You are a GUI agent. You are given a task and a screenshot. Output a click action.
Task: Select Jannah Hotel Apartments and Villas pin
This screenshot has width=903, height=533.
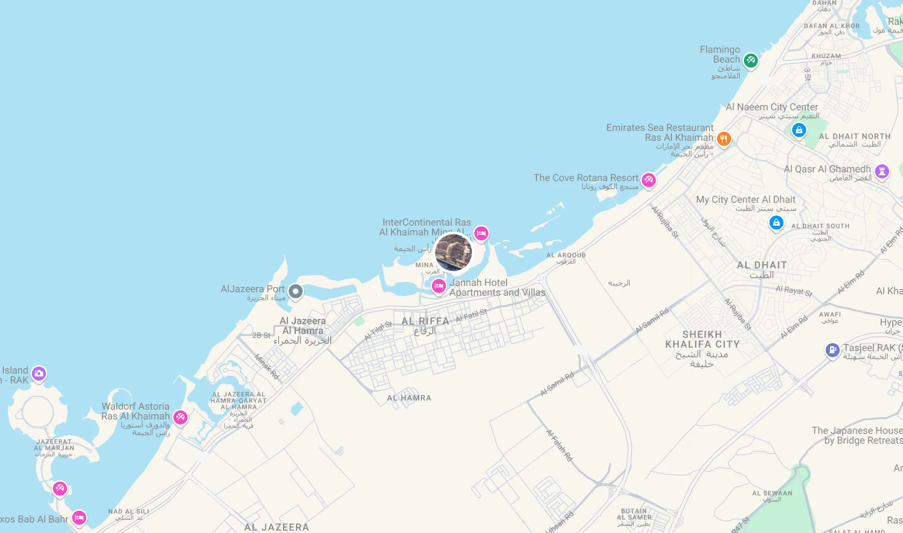click(x=439, y=286)
